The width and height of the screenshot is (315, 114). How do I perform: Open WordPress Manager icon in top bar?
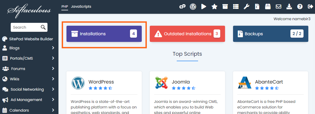(193, 7)
